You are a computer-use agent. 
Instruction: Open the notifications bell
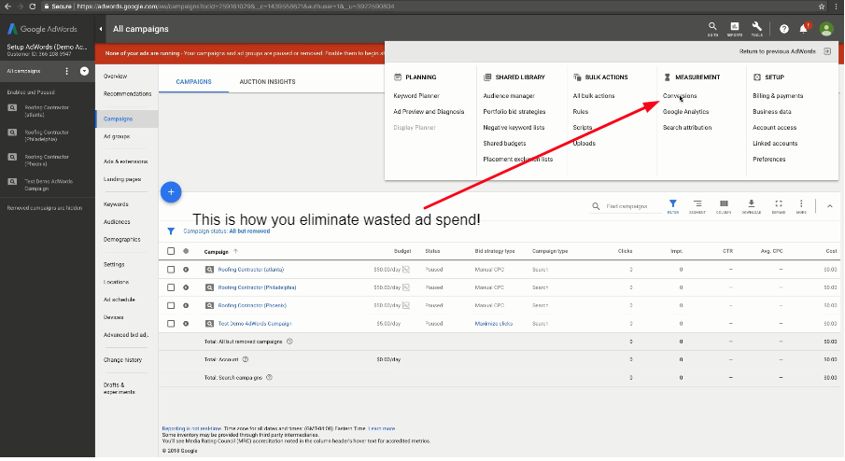[x=805, y=29]
